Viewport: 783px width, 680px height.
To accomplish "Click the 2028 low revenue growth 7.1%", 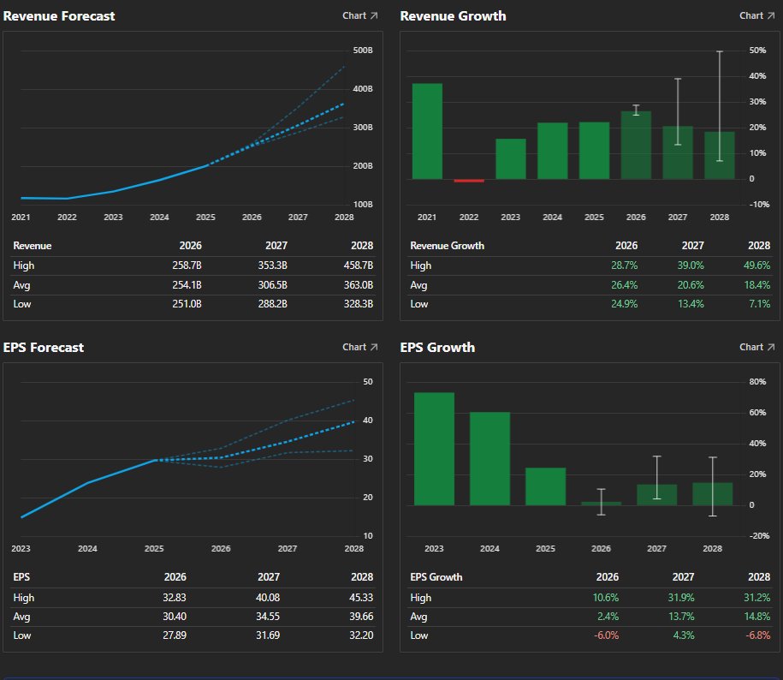I will (760, 304).
